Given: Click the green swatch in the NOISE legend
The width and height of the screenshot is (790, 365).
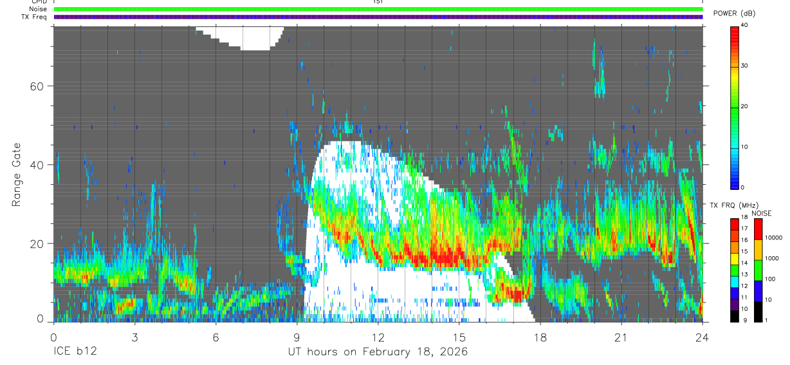Looking at the screenshot, I should [x=758, y=270].
